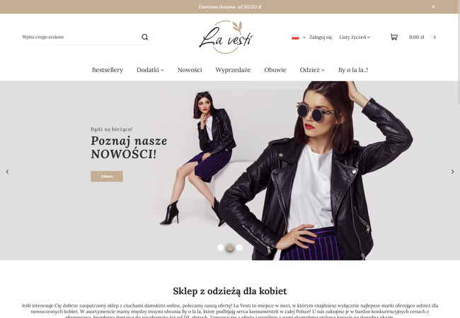Expand cart arrow next to 0,00 zł
Screen dimensions: 460x318
[435, 37]
